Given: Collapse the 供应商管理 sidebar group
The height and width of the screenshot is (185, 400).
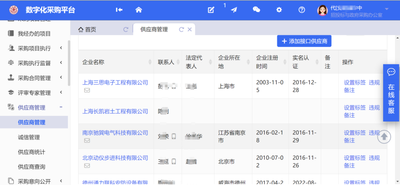Looking at the screenshot, I should click(x=61, y=107).
